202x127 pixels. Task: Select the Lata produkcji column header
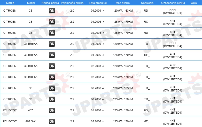click(x=98, y=3)
